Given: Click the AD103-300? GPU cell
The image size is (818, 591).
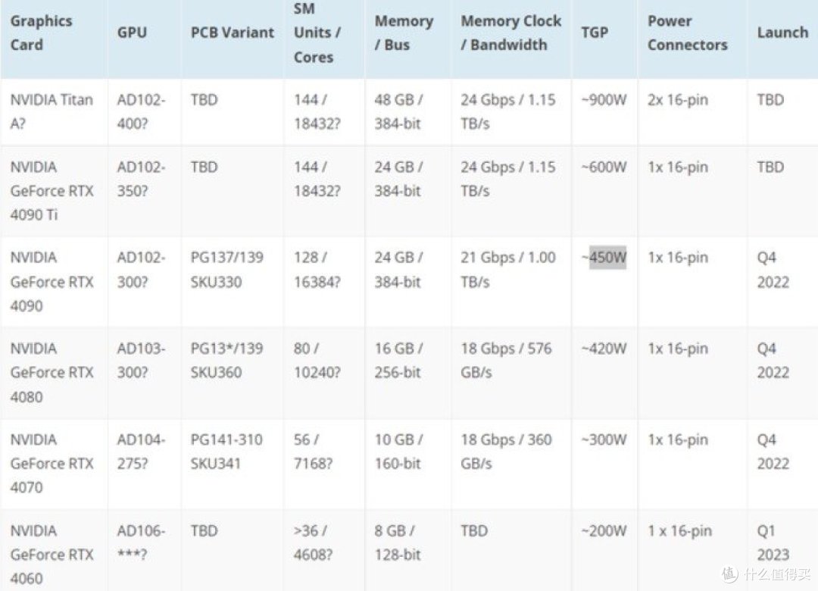Looking at the screenshot, I should click(x=141, y=360).
